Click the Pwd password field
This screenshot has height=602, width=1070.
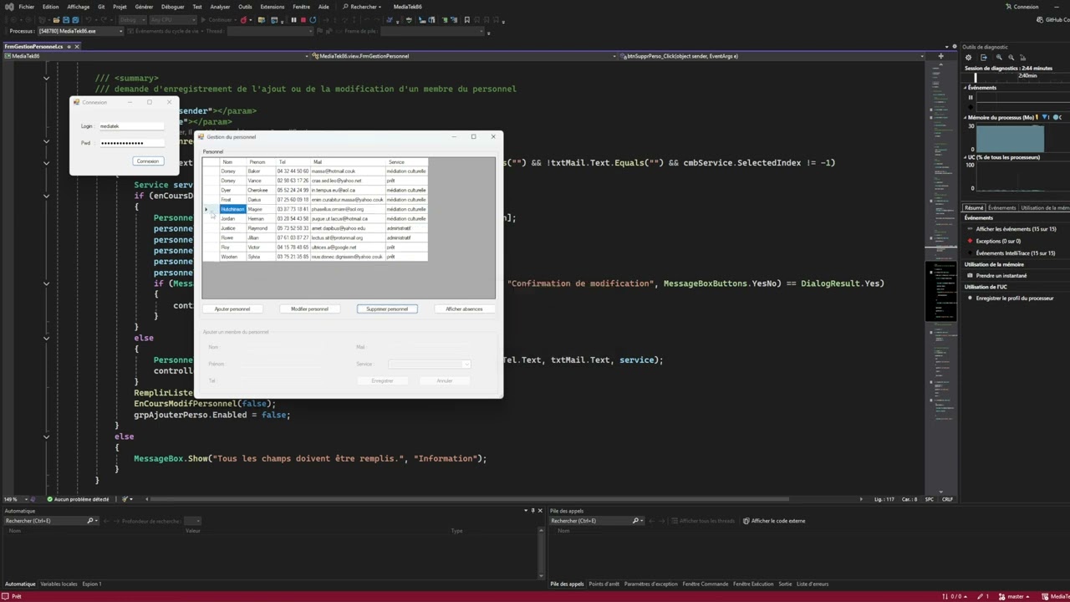pos(131,143)
